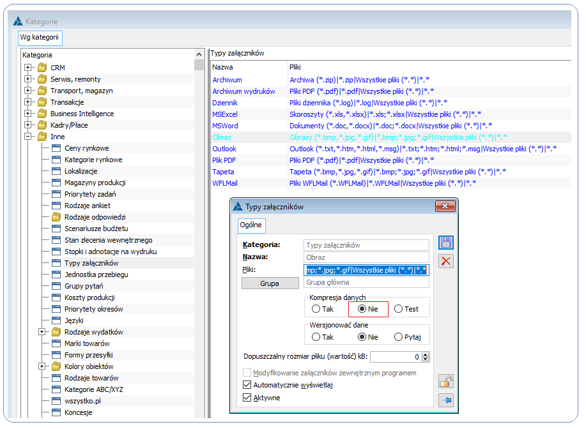Image resolution: width=586 pixels, height=429 pixels.
Task: Click the Grupa button
Action: (x=270, y=283)
